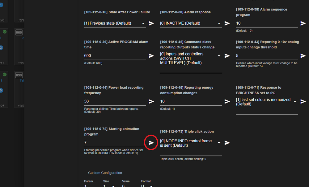Send the Power load reporting frequency value
Screen dimensions: 309x187
click(x=151, y=101)
